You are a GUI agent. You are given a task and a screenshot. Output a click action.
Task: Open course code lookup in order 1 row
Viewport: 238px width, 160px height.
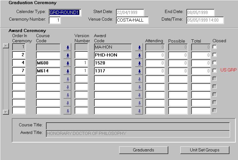click(67, 47)
